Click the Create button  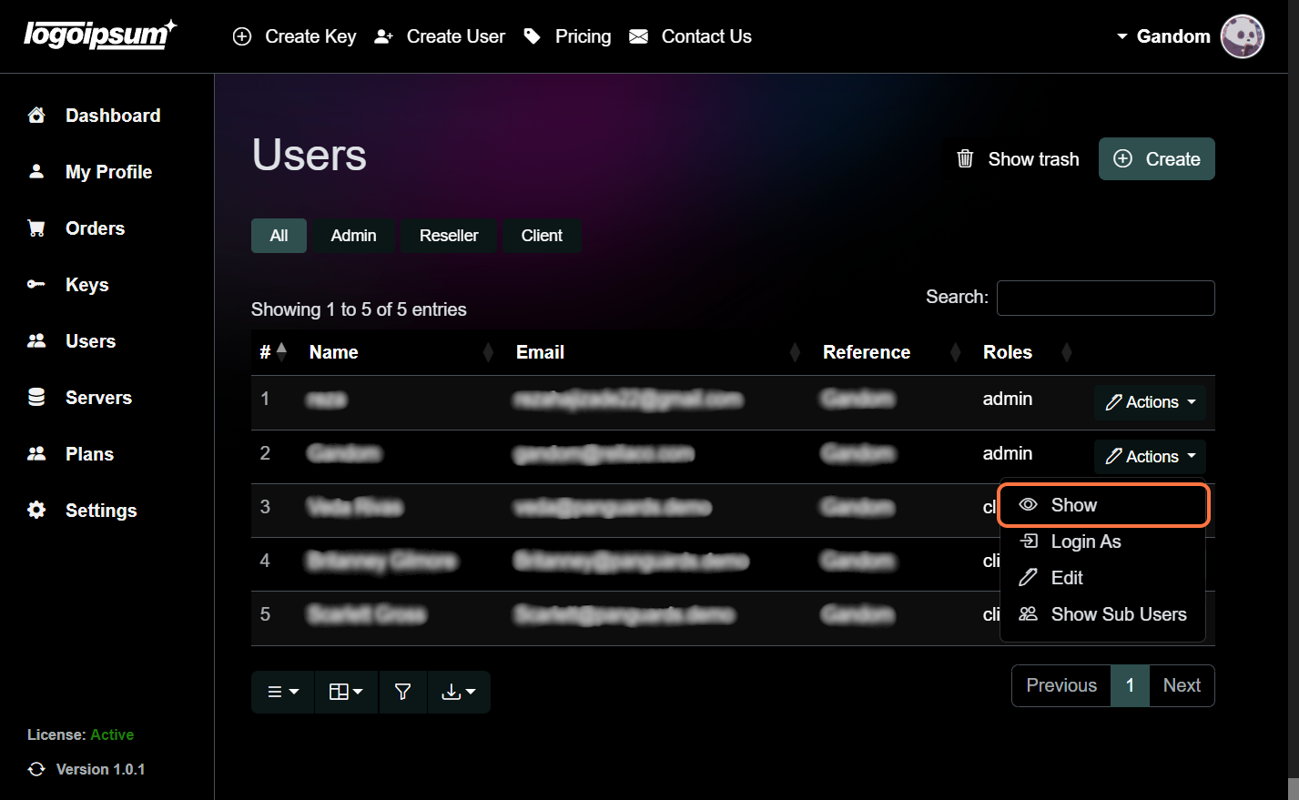1156,158
